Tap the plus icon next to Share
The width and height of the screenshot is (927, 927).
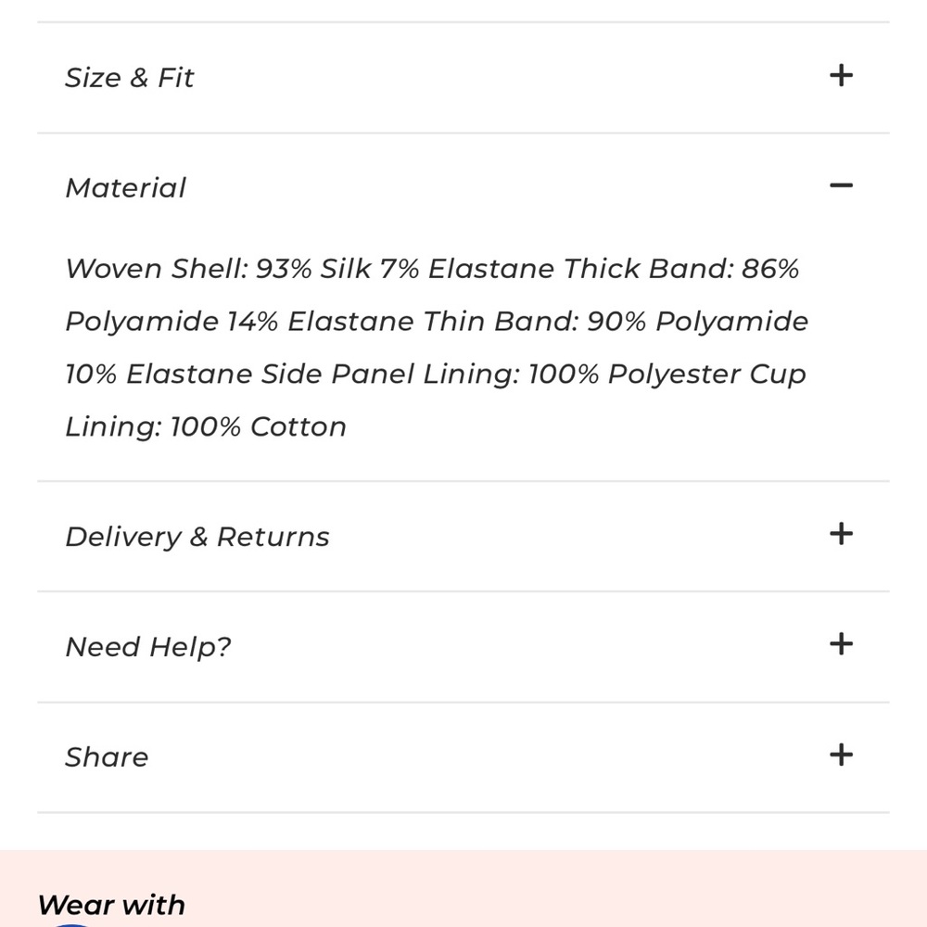pyautogui.click(x=841, y=755)
